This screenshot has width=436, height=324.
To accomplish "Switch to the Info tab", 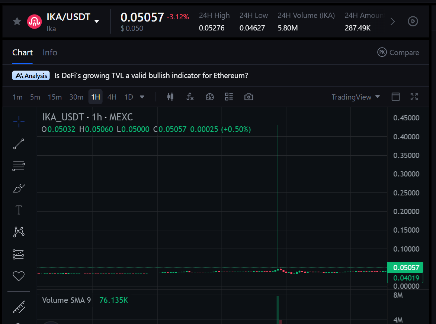I will 50,52.
